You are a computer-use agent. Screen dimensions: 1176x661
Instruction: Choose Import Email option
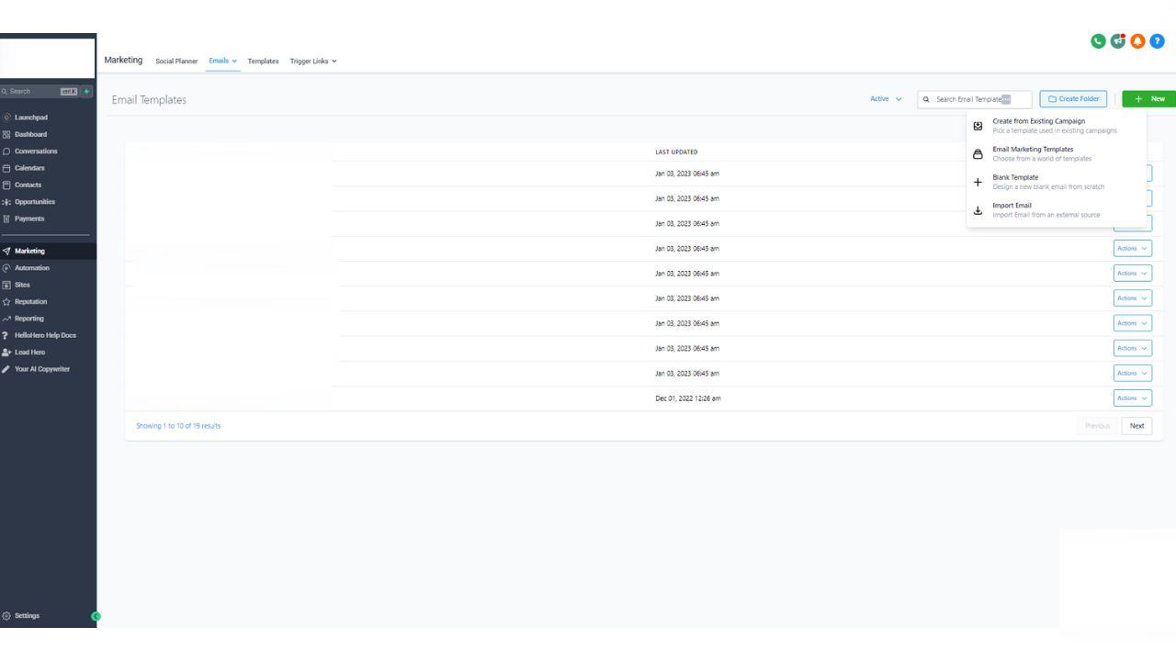(1056, 210)
